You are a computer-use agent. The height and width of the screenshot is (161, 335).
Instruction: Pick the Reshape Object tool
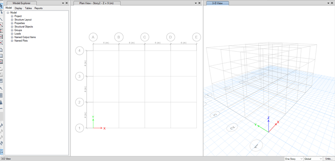(1, 12)
